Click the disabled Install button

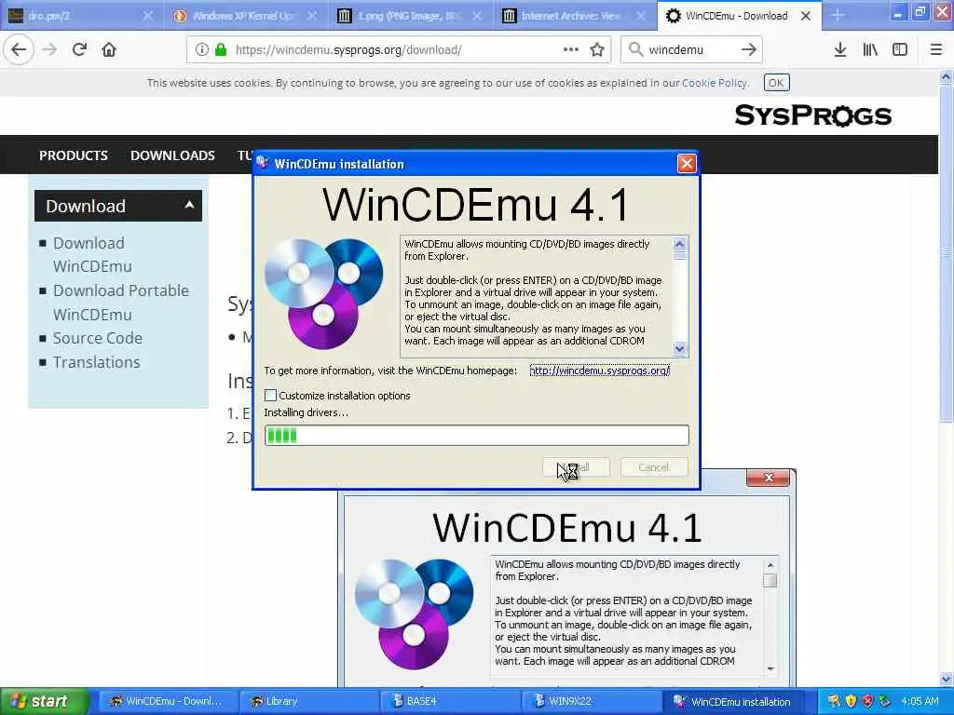576,467
